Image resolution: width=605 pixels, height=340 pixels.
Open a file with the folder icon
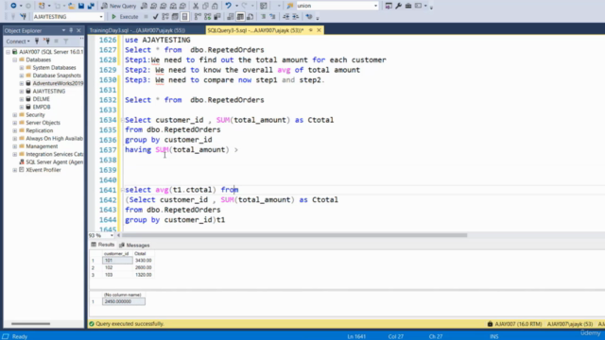[x=72, y=6]
